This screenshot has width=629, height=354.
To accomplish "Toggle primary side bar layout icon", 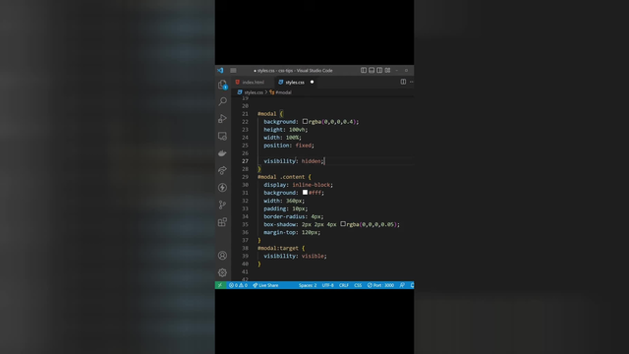I will point(364,70).
